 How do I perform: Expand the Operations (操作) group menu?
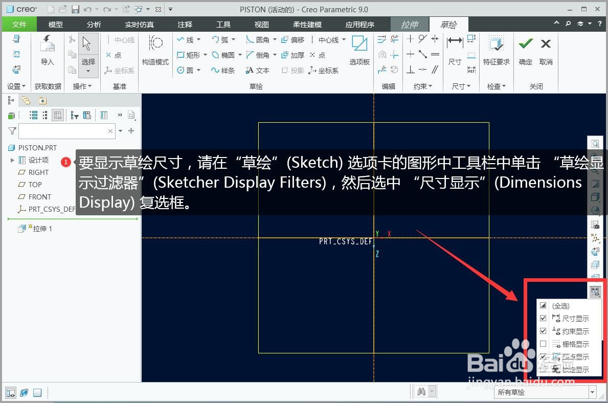pos(82,86)
